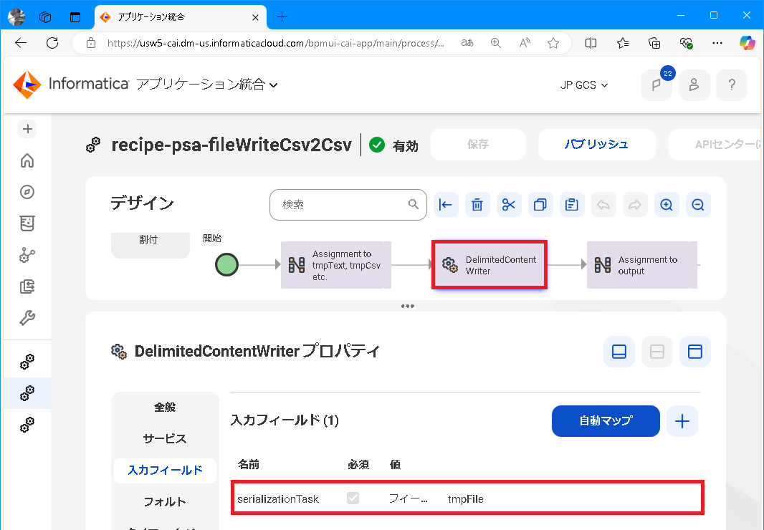764x530 pixels.
Task: Click the パブリッシュ button
Action: (x=596, y=145)
